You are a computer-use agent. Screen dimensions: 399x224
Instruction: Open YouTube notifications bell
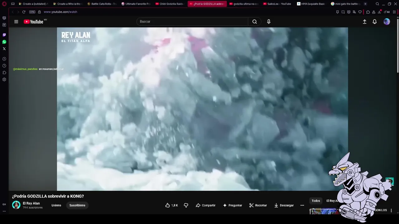[x=375, y=21]
